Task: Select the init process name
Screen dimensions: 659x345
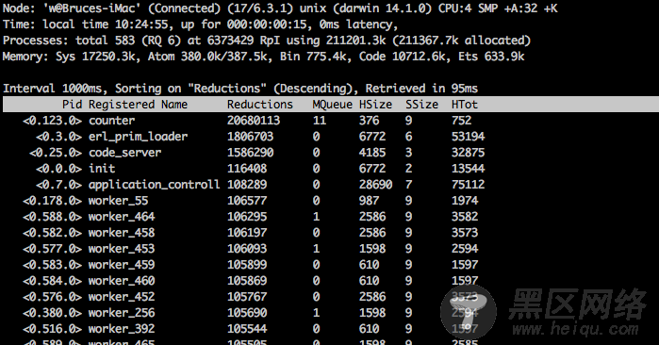Action: [102, 169]
